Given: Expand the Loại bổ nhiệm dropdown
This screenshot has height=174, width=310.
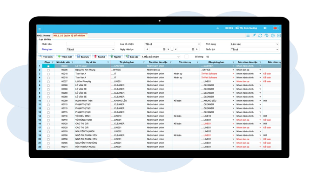Looking at the screenshot, I should (x=172, y=44).
